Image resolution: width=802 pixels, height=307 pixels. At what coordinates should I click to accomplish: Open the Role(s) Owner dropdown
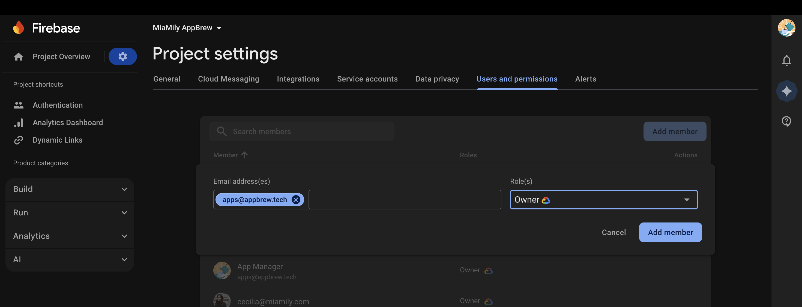click(603, 199)
